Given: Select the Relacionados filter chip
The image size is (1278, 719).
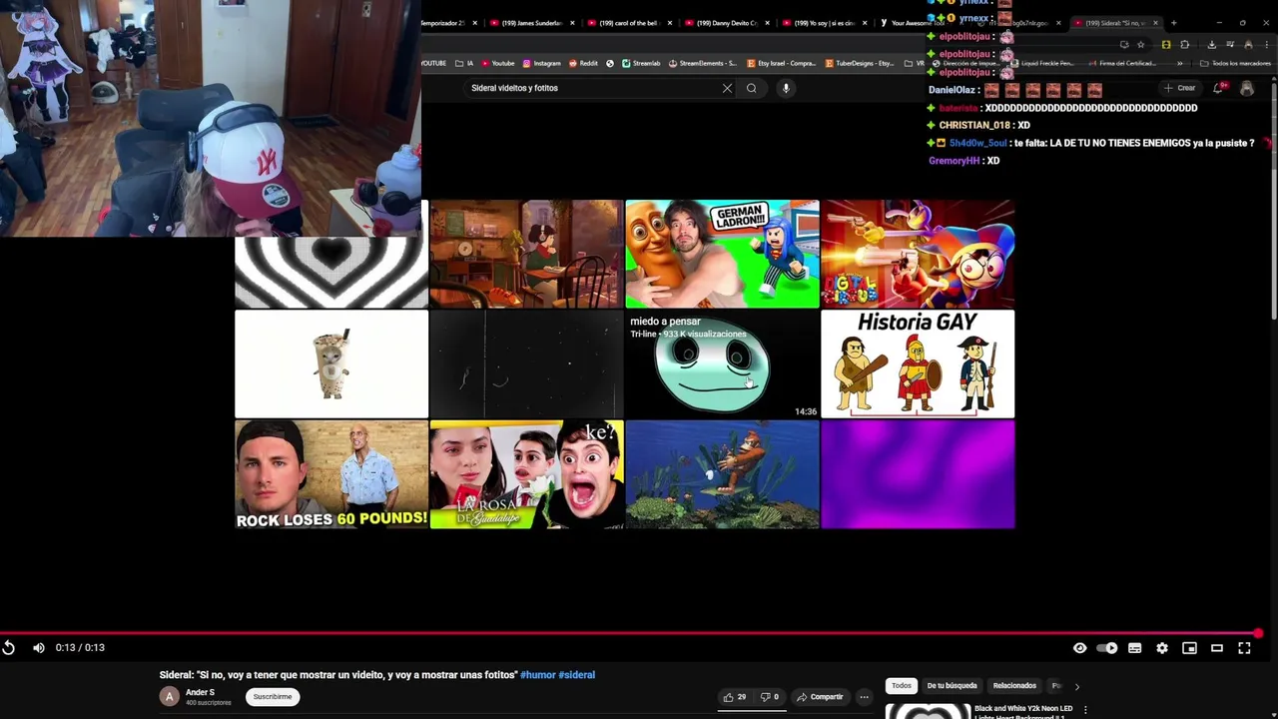Looking at the screenshot, I should pos(1014,686).
